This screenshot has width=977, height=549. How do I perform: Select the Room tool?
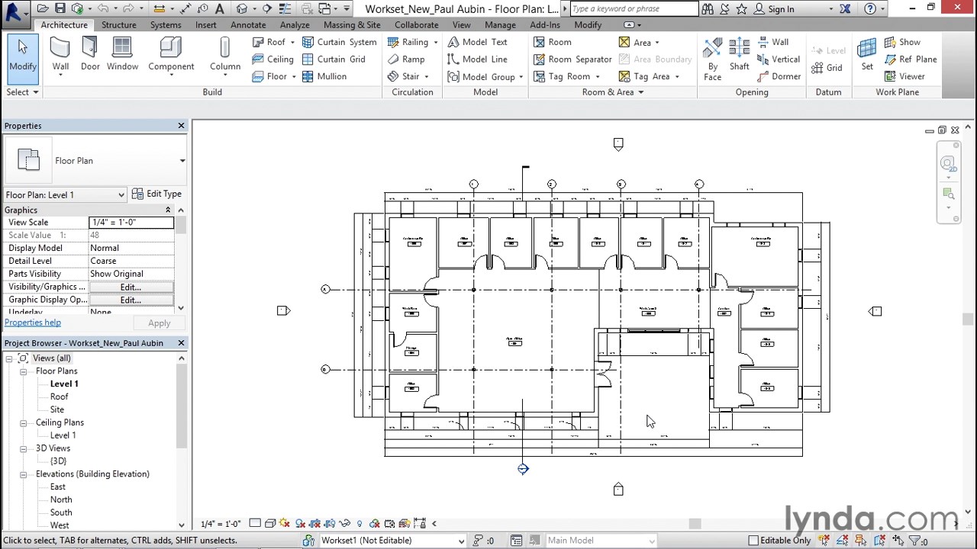coord(552,42)
